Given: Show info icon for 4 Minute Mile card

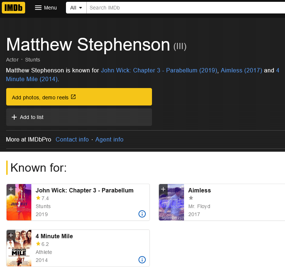Looking at the screenshot, I should [x=142, y=260].
